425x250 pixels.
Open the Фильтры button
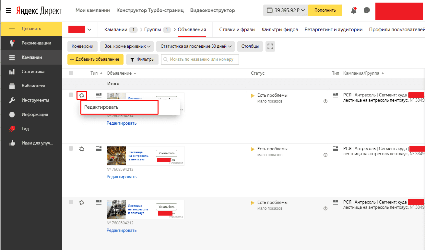[x=142, y=59]
